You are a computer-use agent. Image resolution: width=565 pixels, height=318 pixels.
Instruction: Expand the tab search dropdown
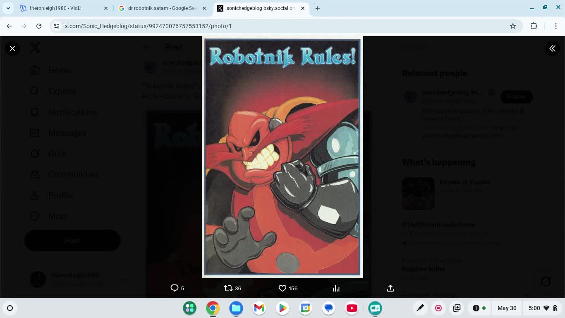(x=8, y=8)
